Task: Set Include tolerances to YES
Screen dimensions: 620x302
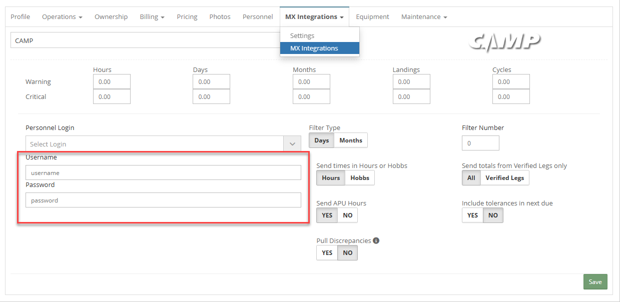Action: pyautogui.click(x=472, y=215)
